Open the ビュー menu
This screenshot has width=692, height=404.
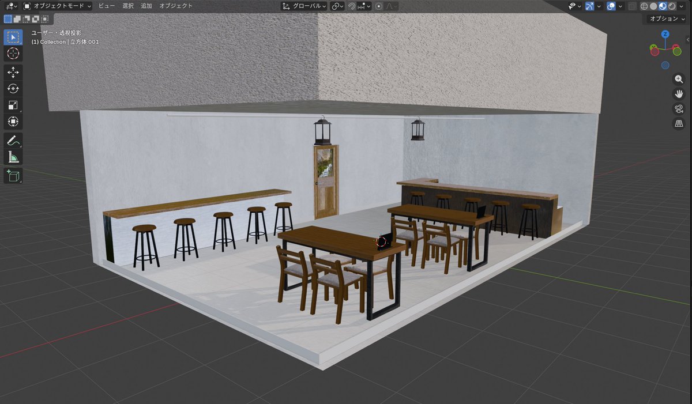click(x=106, y=6)
